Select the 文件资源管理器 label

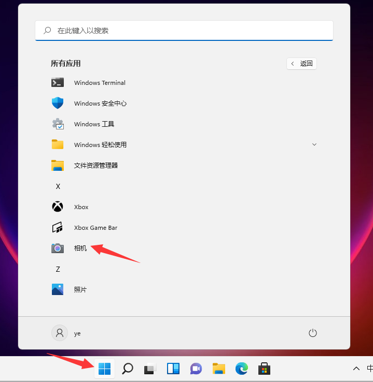pos(96,166)
